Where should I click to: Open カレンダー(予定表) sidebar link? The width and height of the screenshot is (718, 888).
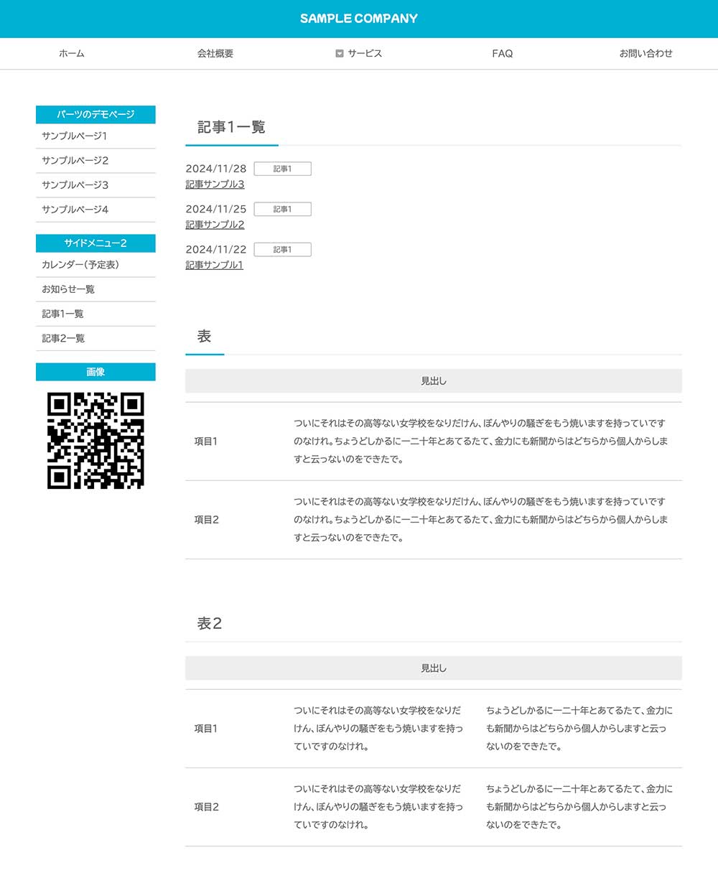(95, 265)
